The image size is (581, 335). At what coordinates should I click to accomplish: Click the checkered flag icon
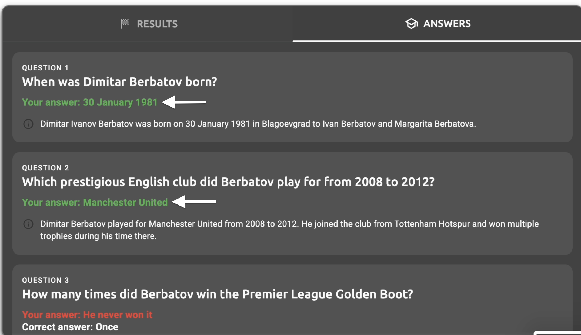(x=125, y=24)
